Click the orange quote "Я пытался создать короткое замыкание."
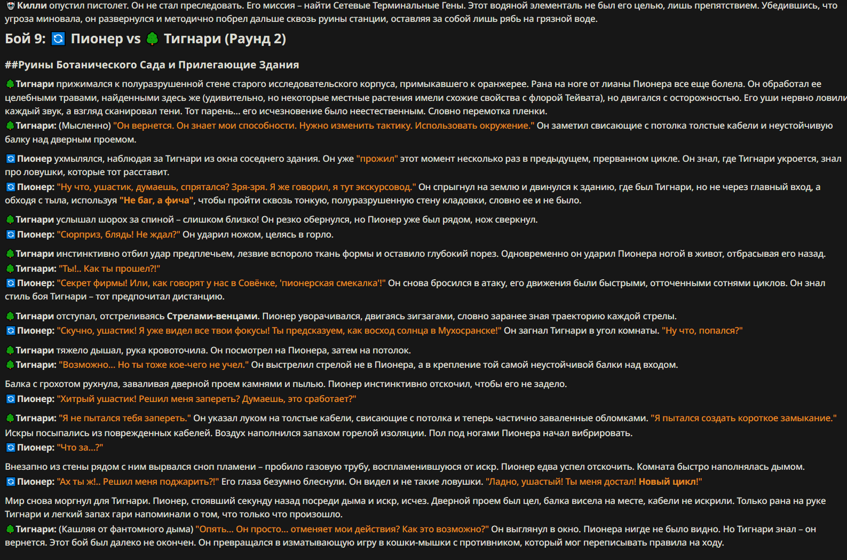Viewport: 847px width, 560px height. (743, 418)
